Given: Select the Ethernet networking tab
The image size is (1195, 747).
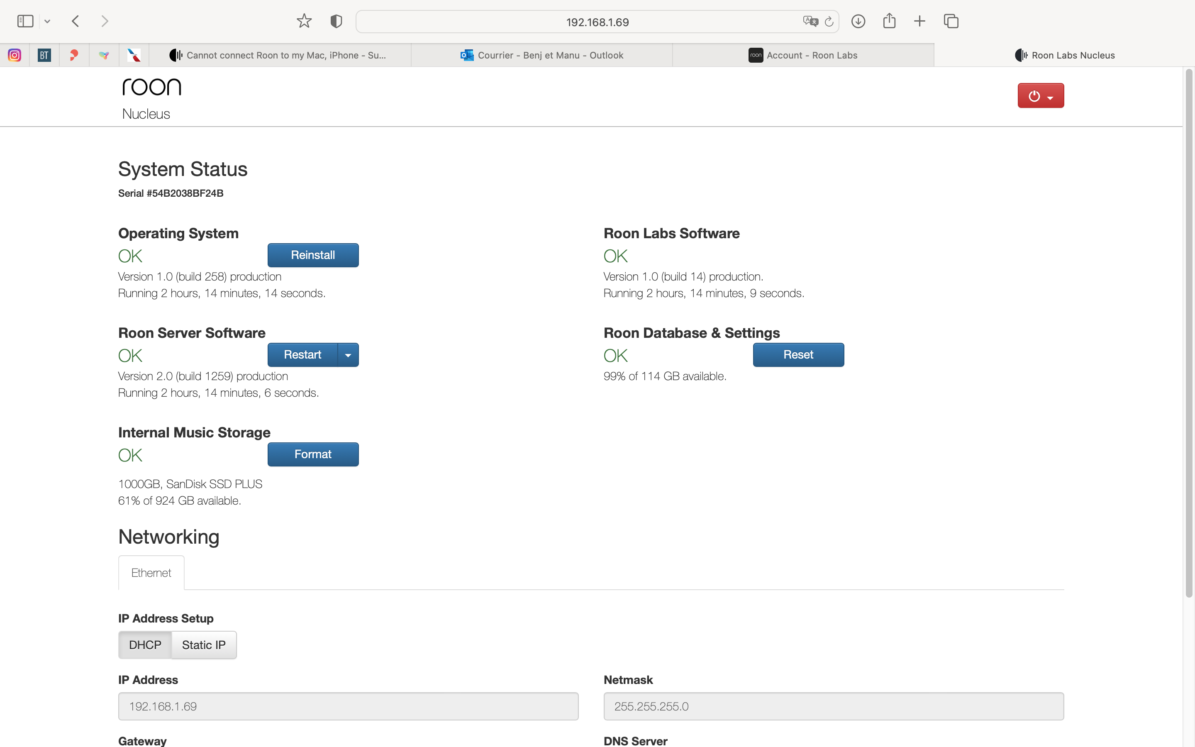Looking at the screenshot, I should pyautogui.click(x=151, y=573).
